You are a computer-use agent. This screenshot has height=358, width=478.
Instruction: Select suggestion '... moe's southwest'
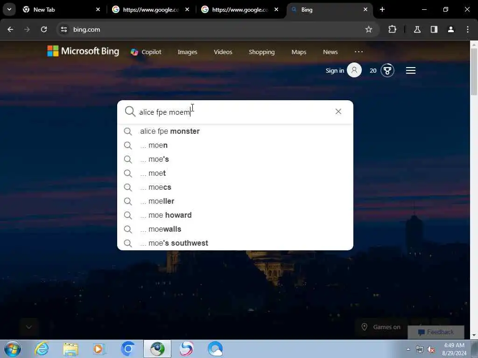pyautogui.click(x=235, y=243)
